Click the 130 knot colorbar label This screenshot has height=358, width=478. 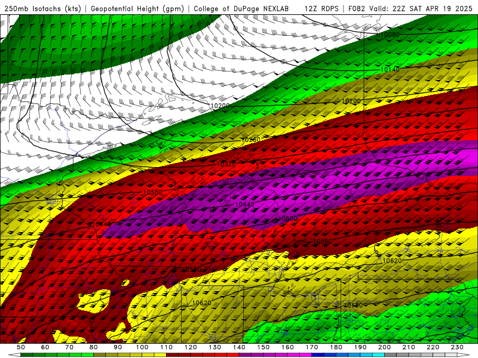215,347
